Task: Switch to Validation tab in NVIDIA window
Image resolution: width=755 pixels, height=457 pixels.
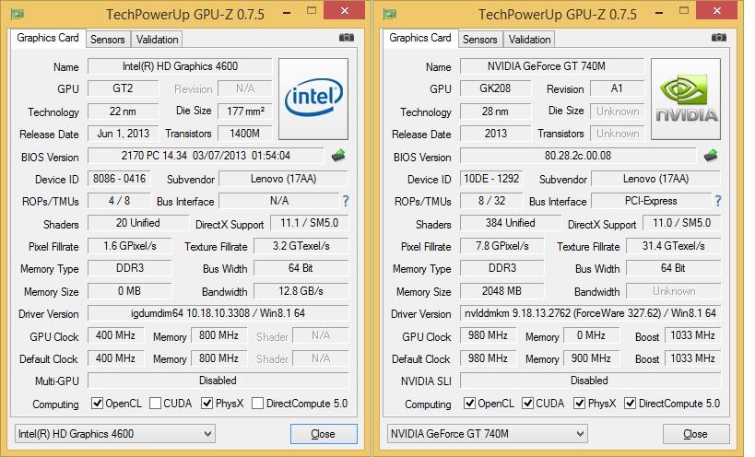Action: tap(529, 40)
